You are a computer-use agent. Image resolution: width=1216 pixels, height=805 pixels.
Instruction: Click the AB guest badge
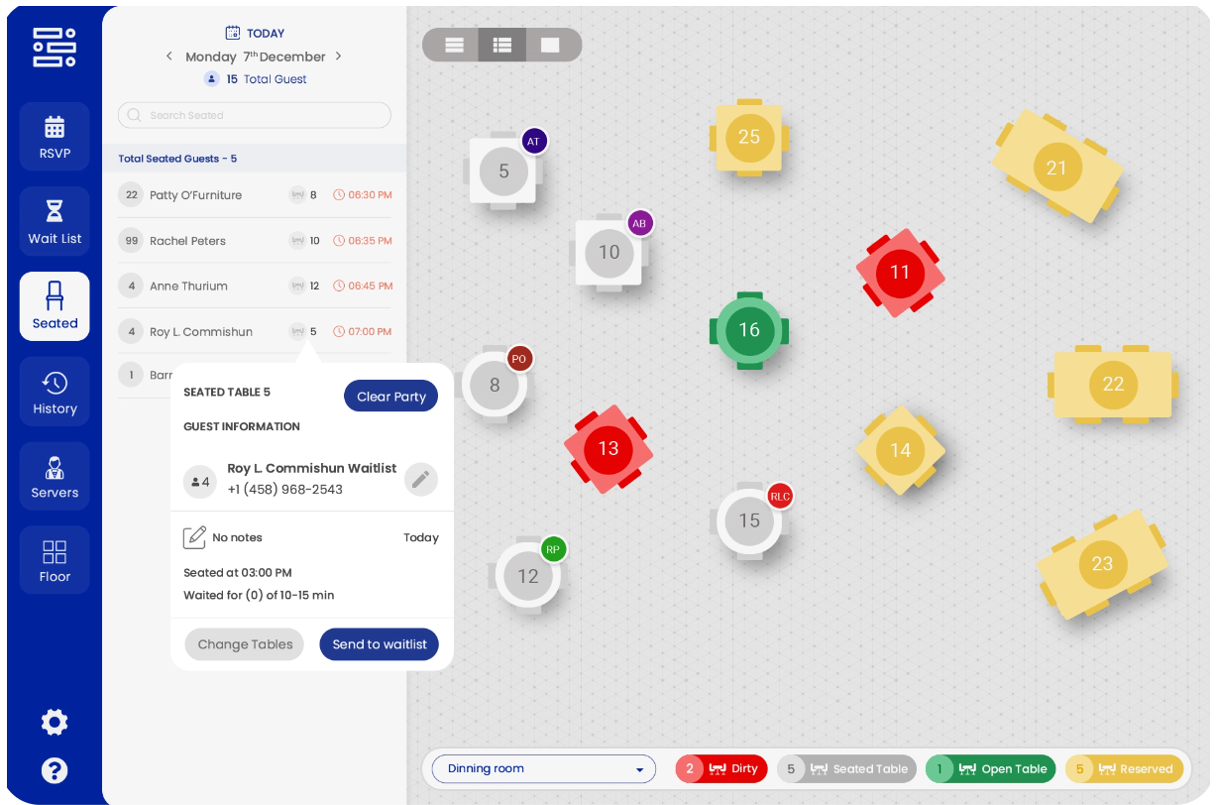[639, 224]
